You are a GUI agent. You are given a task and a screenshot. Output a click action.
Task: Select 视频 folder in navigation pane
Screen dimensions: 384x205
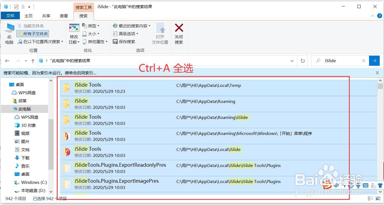tap(22, 133)
